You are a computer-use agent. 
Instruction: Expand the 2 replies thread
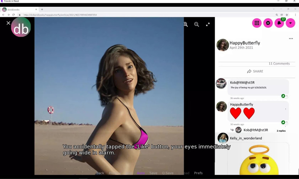[x=281, y=131]
